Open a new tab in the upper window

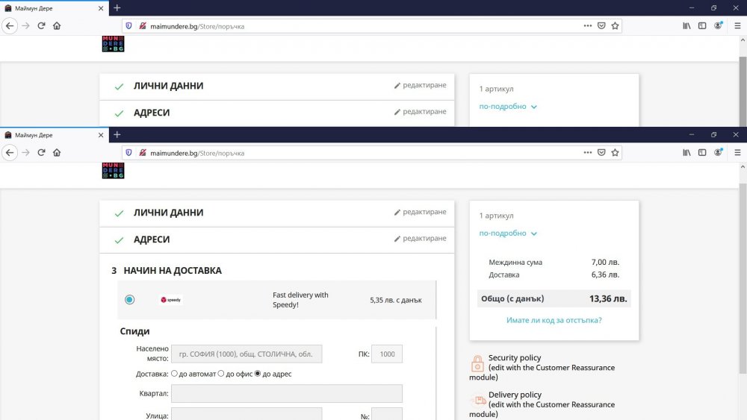(117, 8)
